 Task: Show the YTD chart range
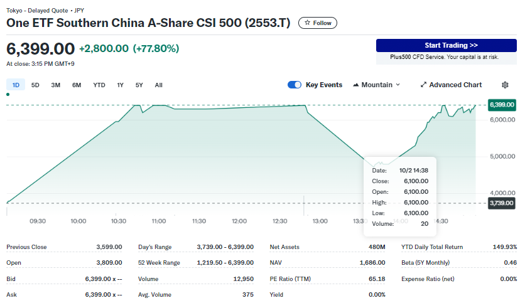[x=99, y=85]
